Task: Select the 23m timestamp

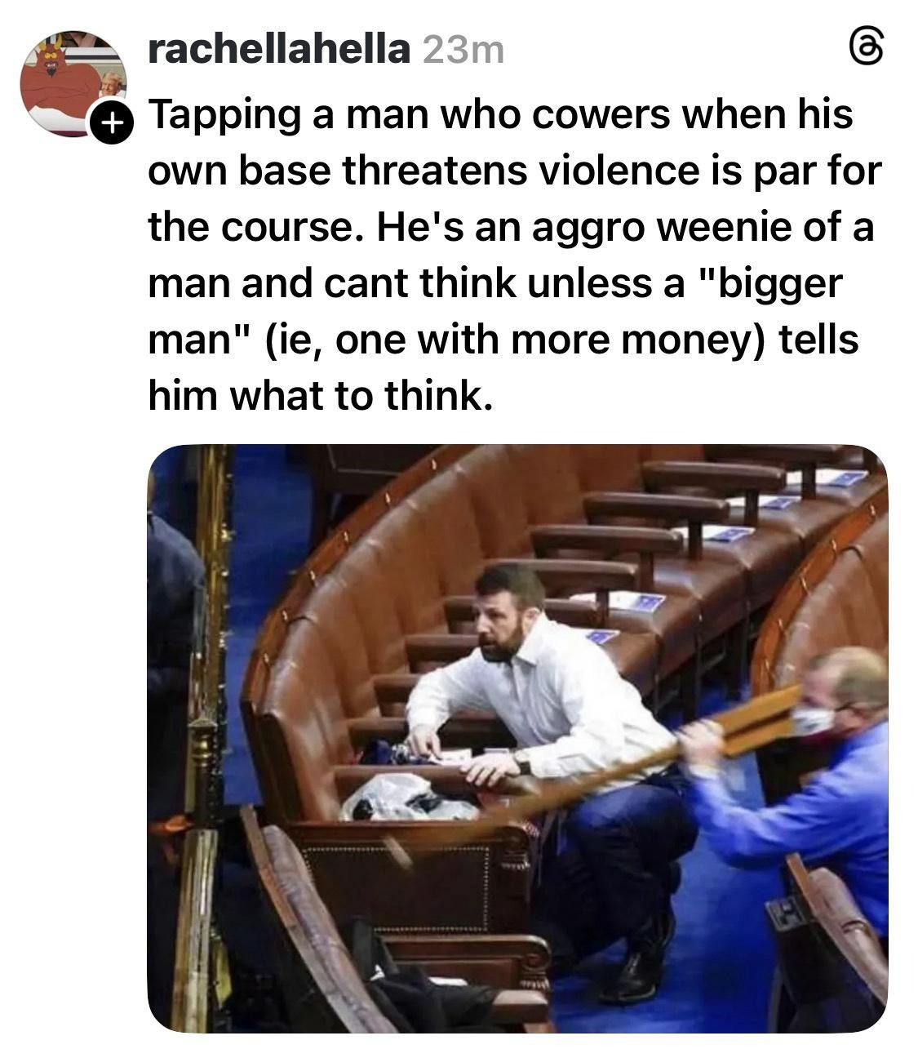Action: [x=463, y=51]
